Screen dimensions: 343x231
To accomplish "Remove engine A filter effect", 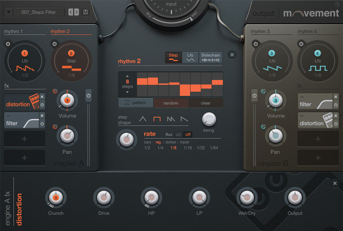I will [x=42, y=115].
